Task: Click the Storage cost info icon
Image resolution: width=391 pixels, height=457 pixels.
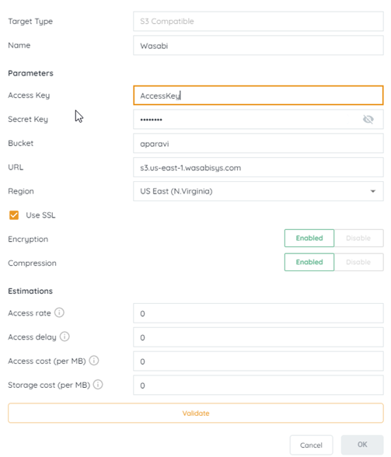Action: (x=98, y=385)
